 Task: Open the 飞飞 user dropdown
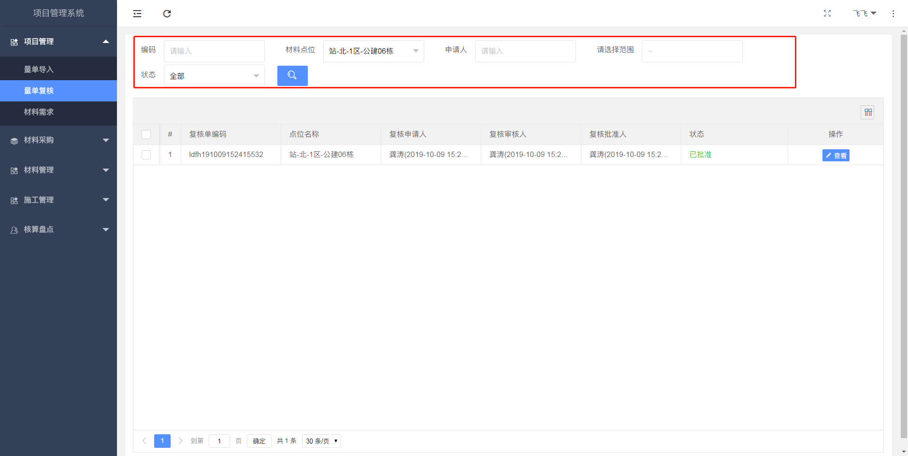tap(864, 14)
